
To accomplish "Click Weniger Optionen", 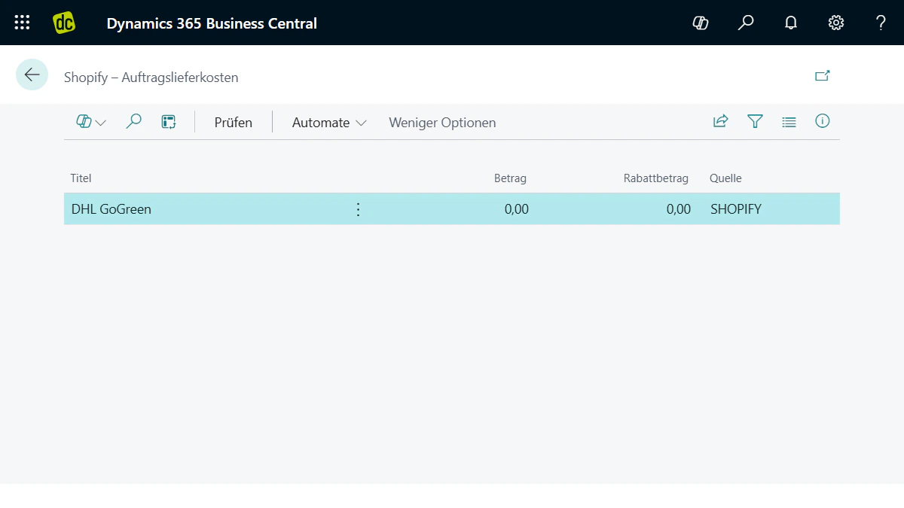I will (x=442, y=123).
